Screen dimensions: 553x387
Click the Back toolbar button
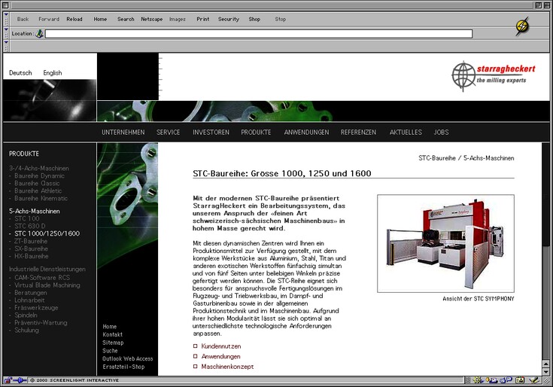[23, 19]
